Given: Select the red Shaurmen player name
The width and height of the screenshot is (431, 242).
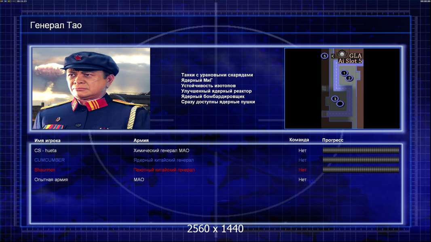Looking at the screenshot, I should [x=45, y=170].
